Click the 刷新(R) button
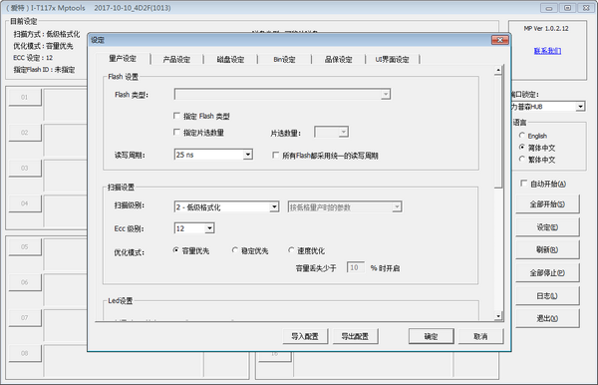Image resolution: width=598 pixels, height=385 pixels. (x=547, y=249)
